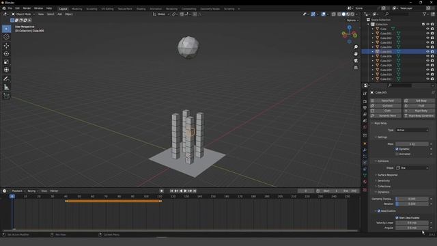Open the Object Mode dropdown
Screen dimensions: 437x246
[23, 14]
